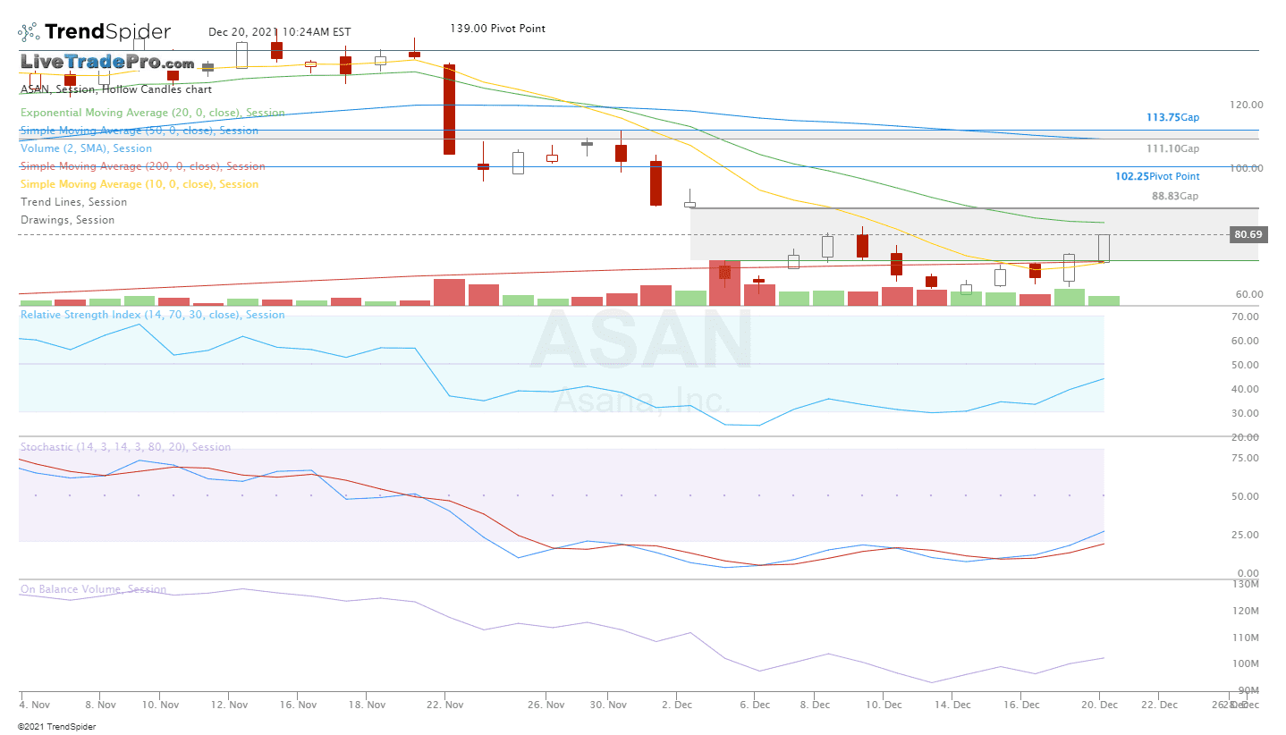The image size is (1286, 735).
Task: Select the Relative Strength Index panel label
Action: 152,315
